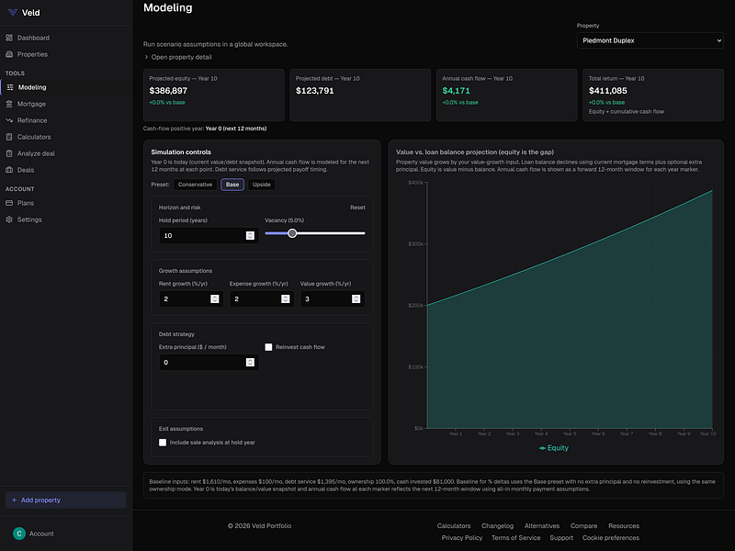This screenshot has height=551, width=735.
Task: Switch to the Upside preset
Action: (x=261, y=185)
